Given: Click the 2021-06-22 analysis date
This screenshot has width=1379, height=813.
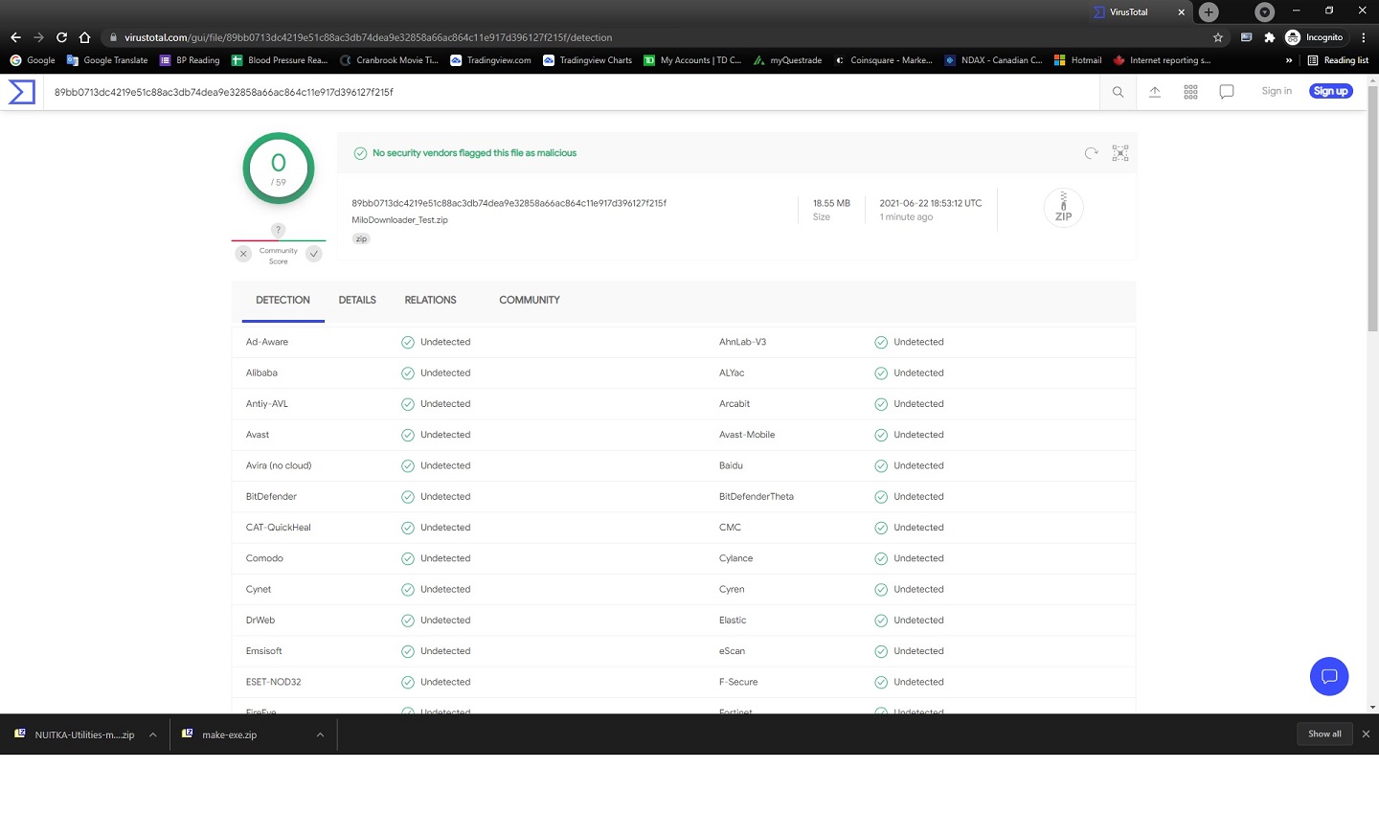Looking at the screenshot, I should [931, 203].
